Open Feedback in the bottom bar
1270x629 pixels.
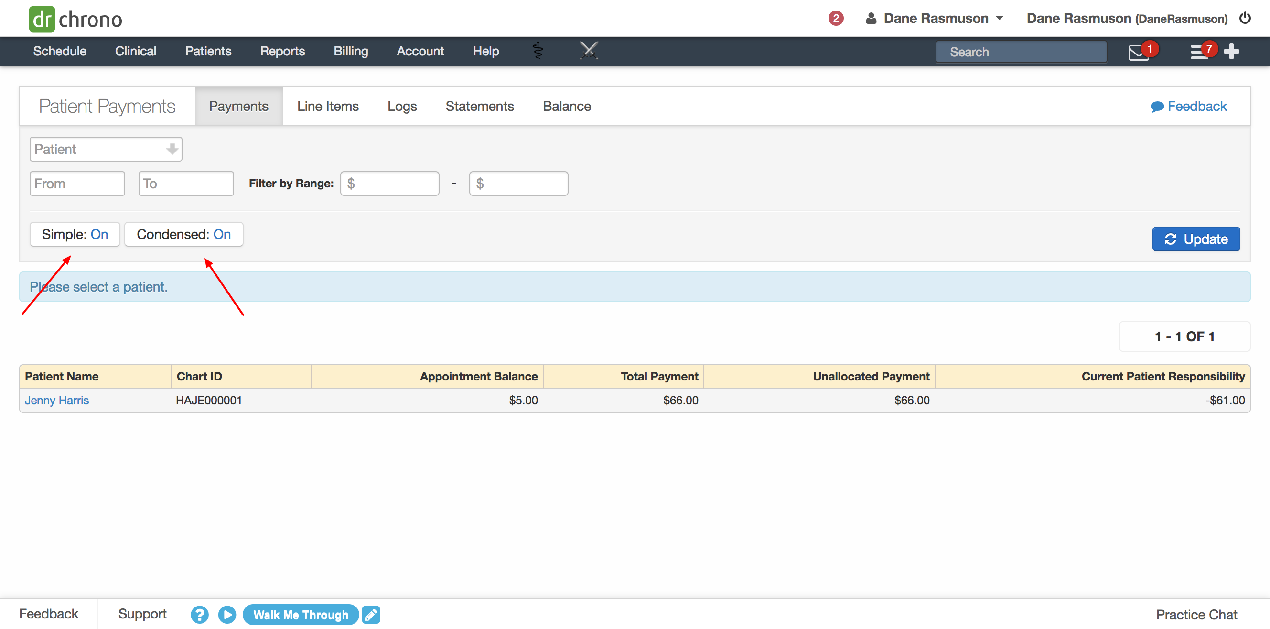[49, 614]
